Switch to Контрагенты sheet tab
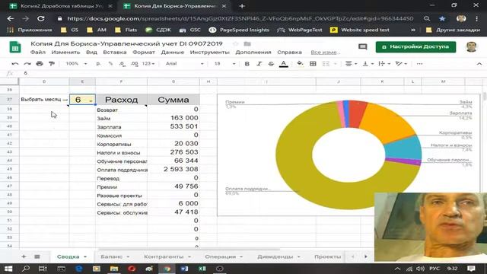This screenshot has width=487, height=274. pyautogui.click(x=164, y=256)
